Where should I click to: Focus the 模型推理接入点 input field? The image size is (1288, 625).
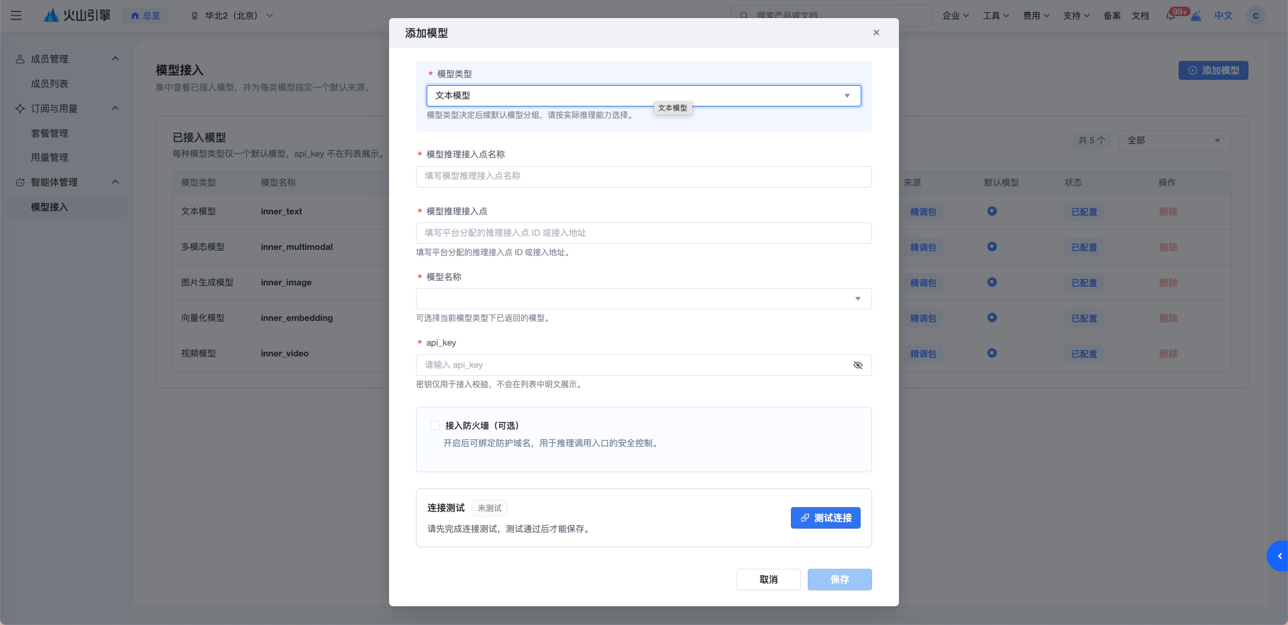pyautogui.click(x=643, y=233)
